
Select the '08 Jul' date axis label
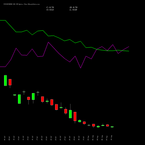click(5, 138)
